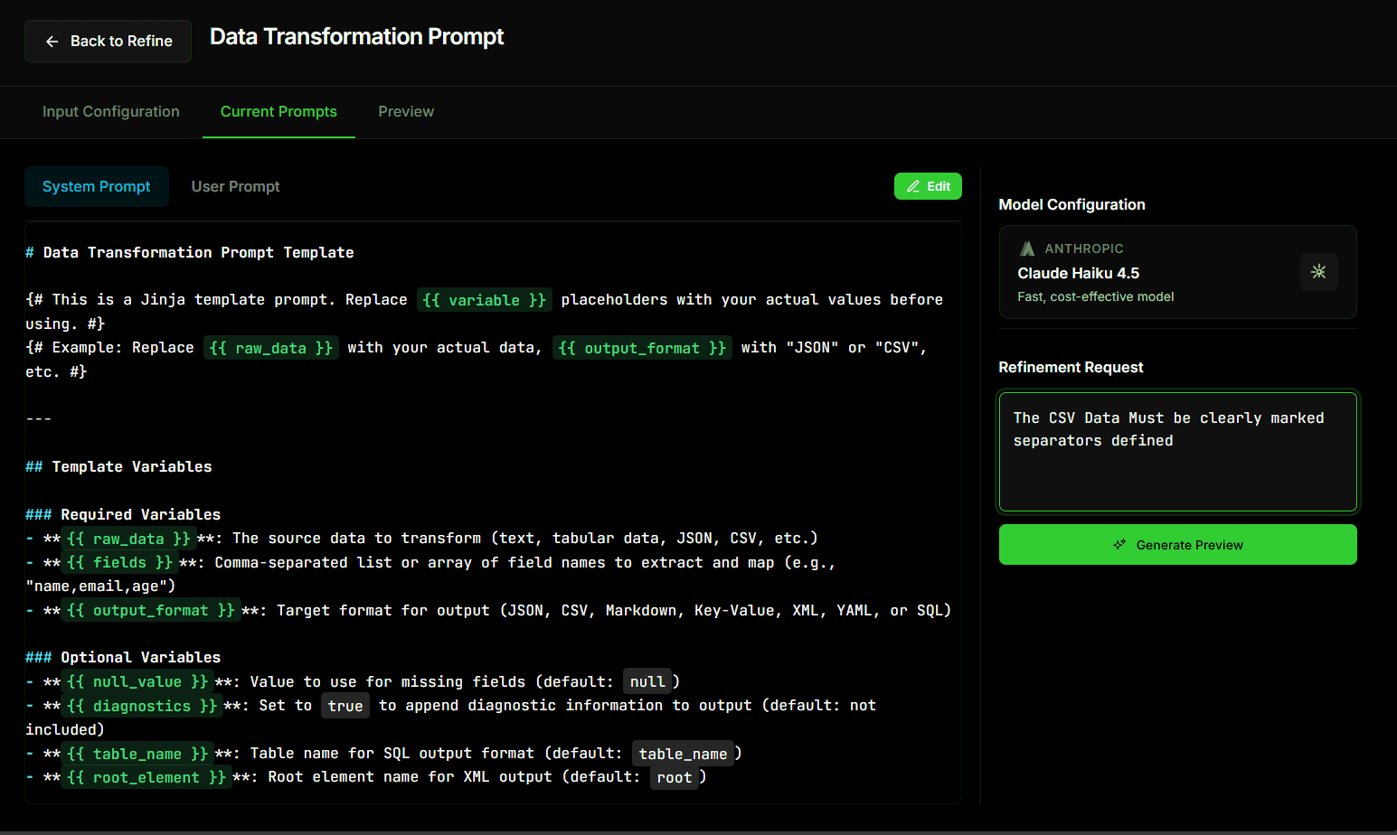This screenshot has width=1397, height=835.
Task: Open the Input Configuration tab
Action: pyautogui.click(x=111, y=112)
